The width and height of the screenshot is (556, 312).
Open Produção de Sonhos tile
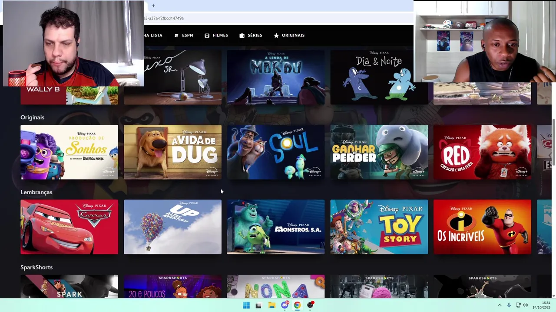pyautogui.click(x=69, y=152)
